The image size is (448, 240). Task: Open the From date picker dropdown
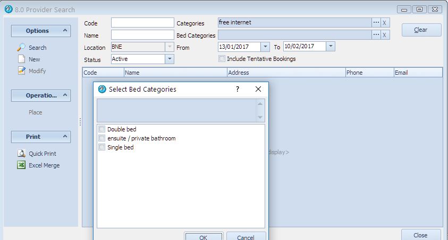click(266, 47)
